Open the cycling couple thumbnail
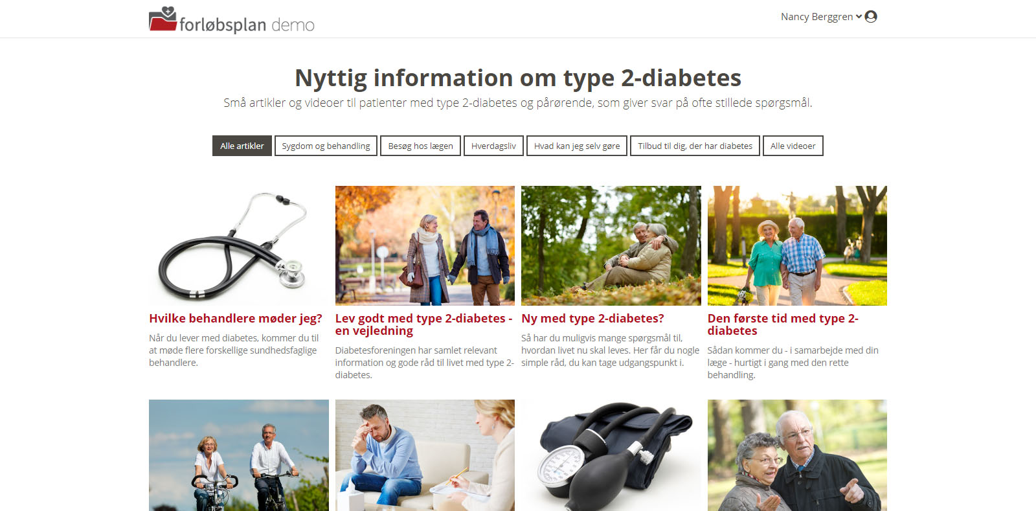 pos(239,455)
